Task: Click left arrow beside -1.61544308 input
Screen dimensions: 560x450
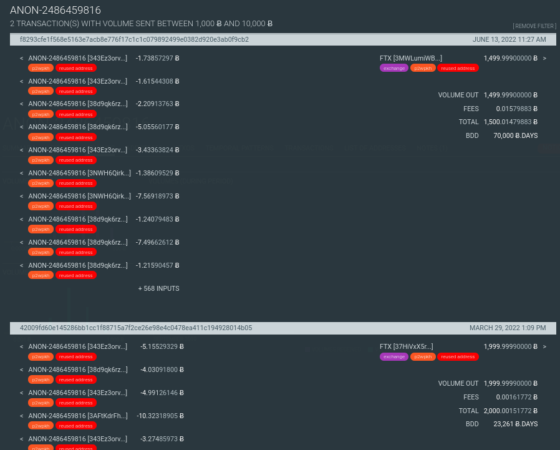Action: point(21,82)
